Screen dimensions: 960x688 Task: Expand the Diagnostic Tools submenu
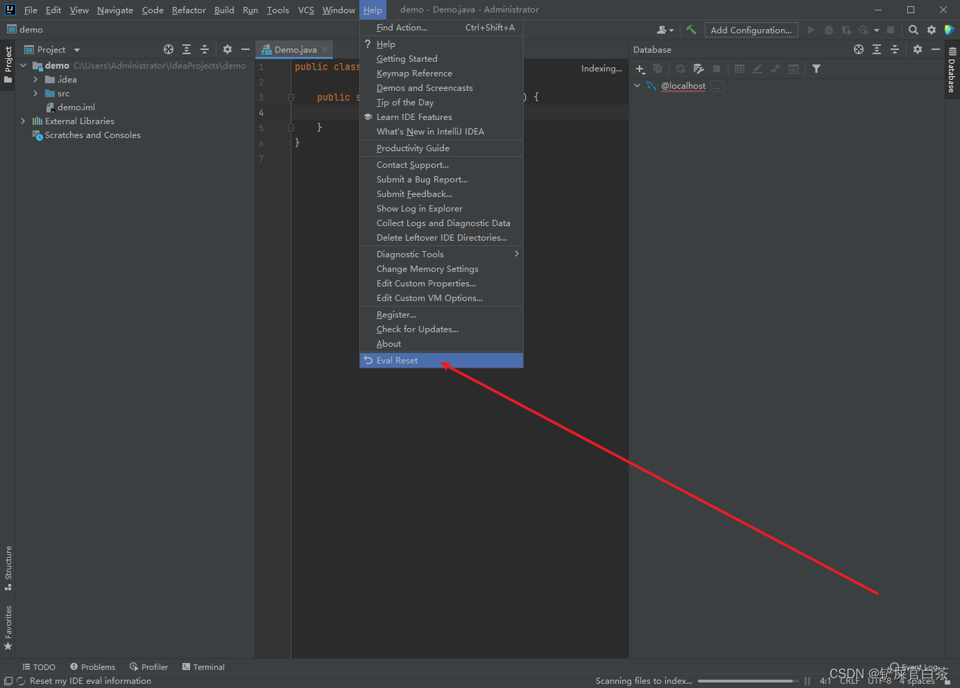click(441, 255)
